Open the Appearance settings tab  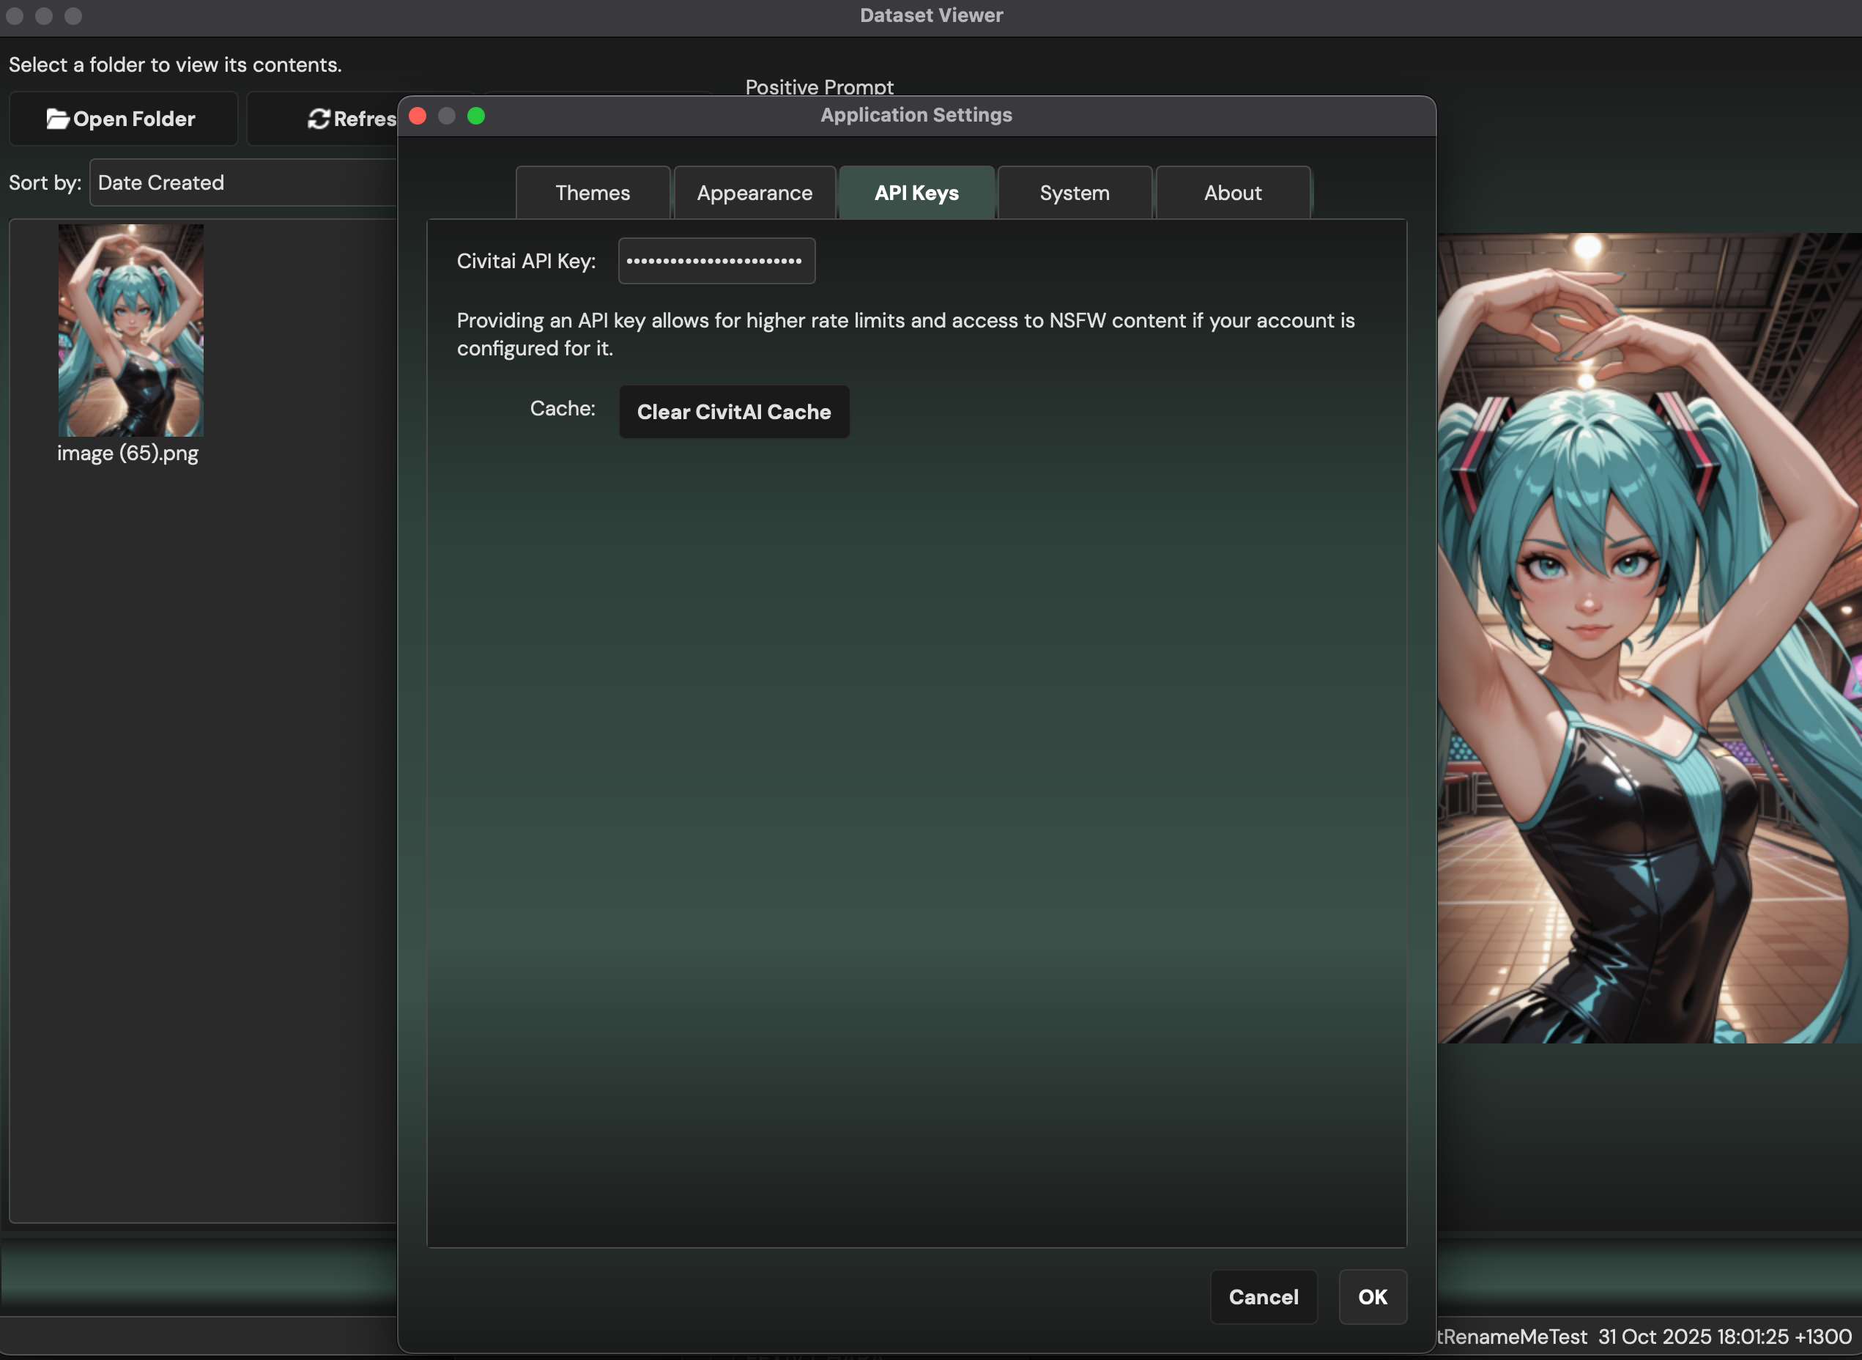click(x=754, y=192)
